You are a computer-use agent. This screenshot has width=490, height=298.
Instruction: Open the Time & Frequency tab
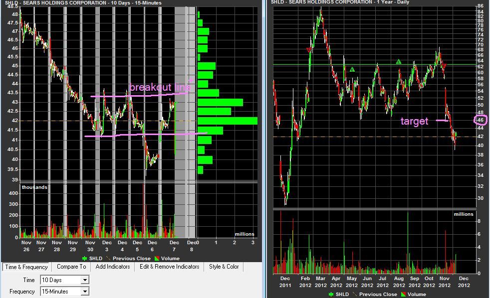coord(26,267)
